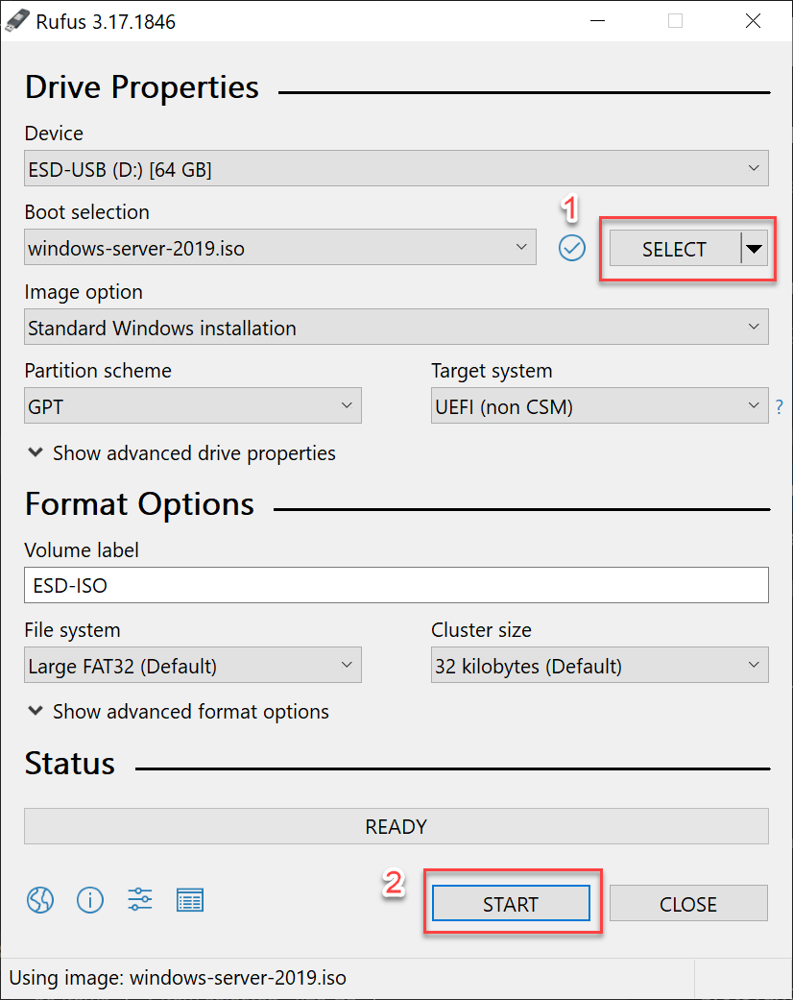Click the checksum checkmark icon
The height and width of the screenshot is (1000, 793).
click(x=572, y=249)
